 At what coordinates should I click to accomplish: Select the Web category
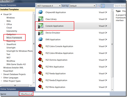(x=9, y=21)
